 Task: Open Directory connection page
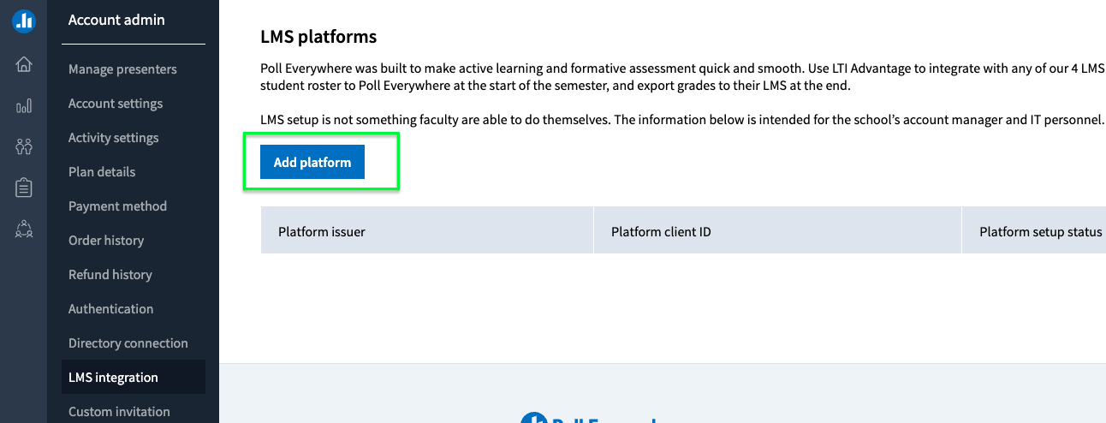click(128, 343)
